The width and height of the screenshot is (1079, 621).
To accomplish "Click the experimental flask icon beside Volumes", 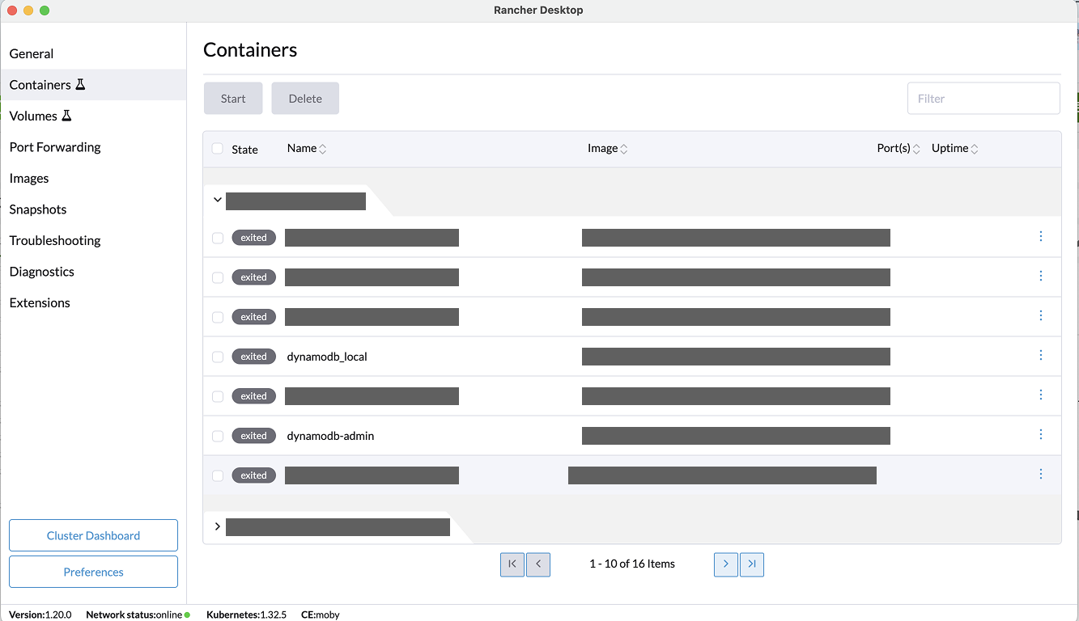I will coord(66,116).
